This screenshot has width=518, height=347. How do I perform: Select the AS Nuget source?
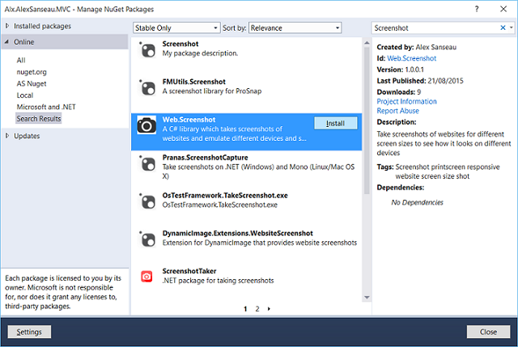pyautogui.click(x=32, y=83)
